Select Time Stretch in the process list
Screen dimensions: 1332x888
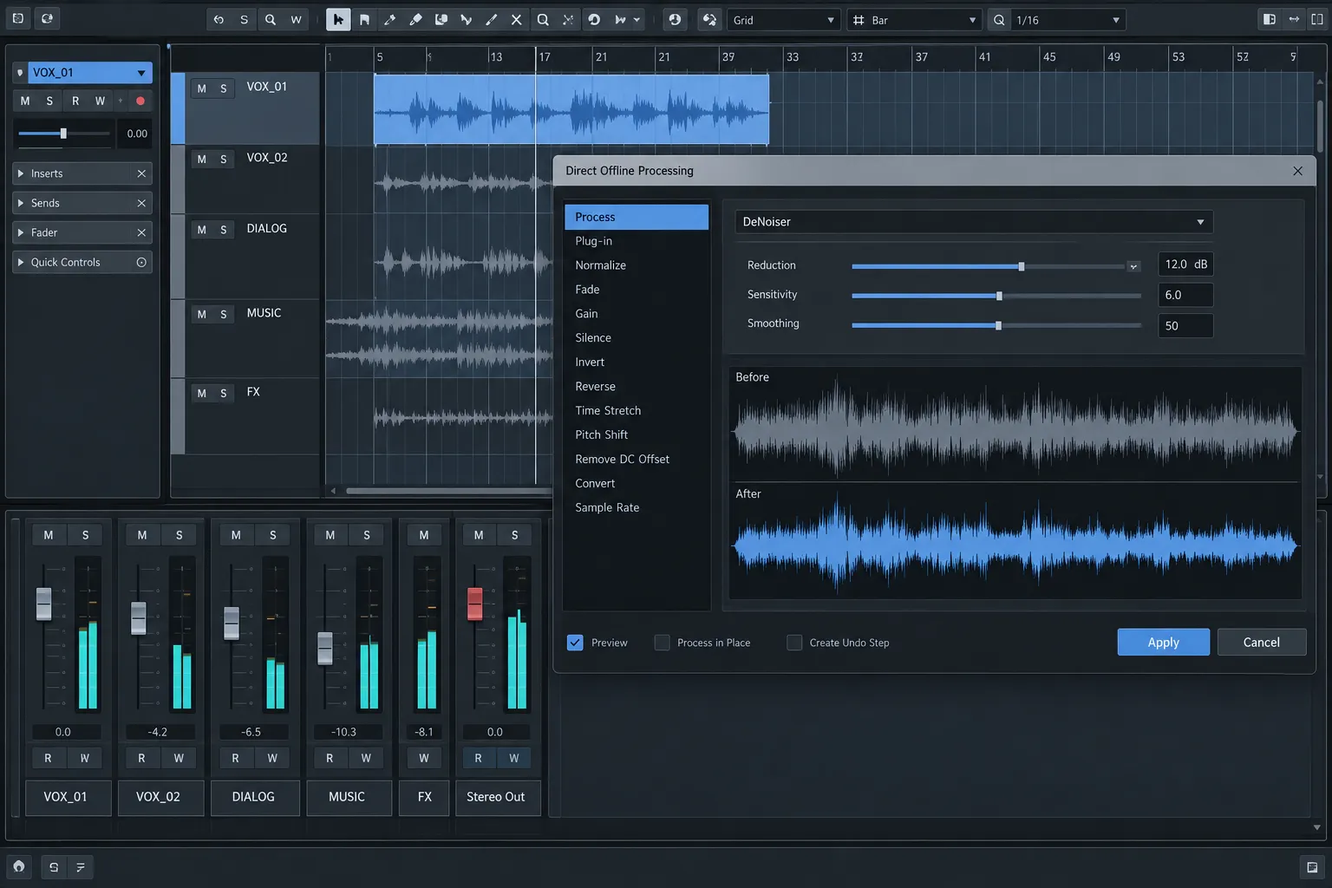coord(637,411)
